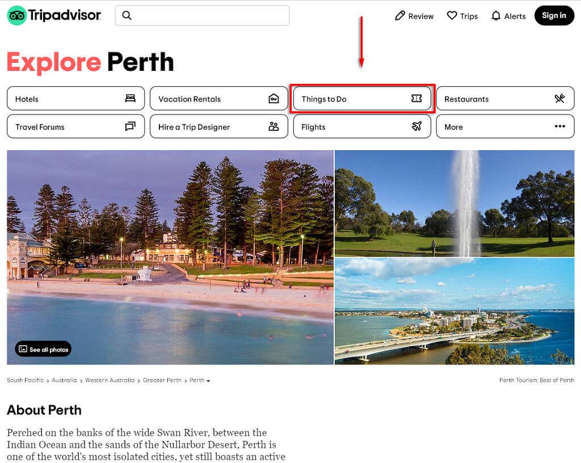Open the fountain park photo thumbnail
The width and height of the screenshot is (581, 463).
(x=454, y=203)
